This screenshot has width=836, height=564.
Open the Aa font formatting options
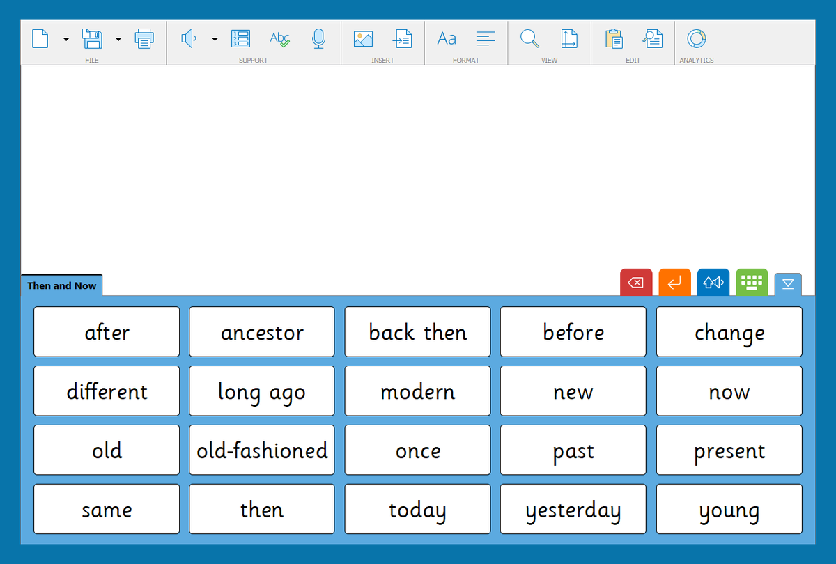coord(446,38)
